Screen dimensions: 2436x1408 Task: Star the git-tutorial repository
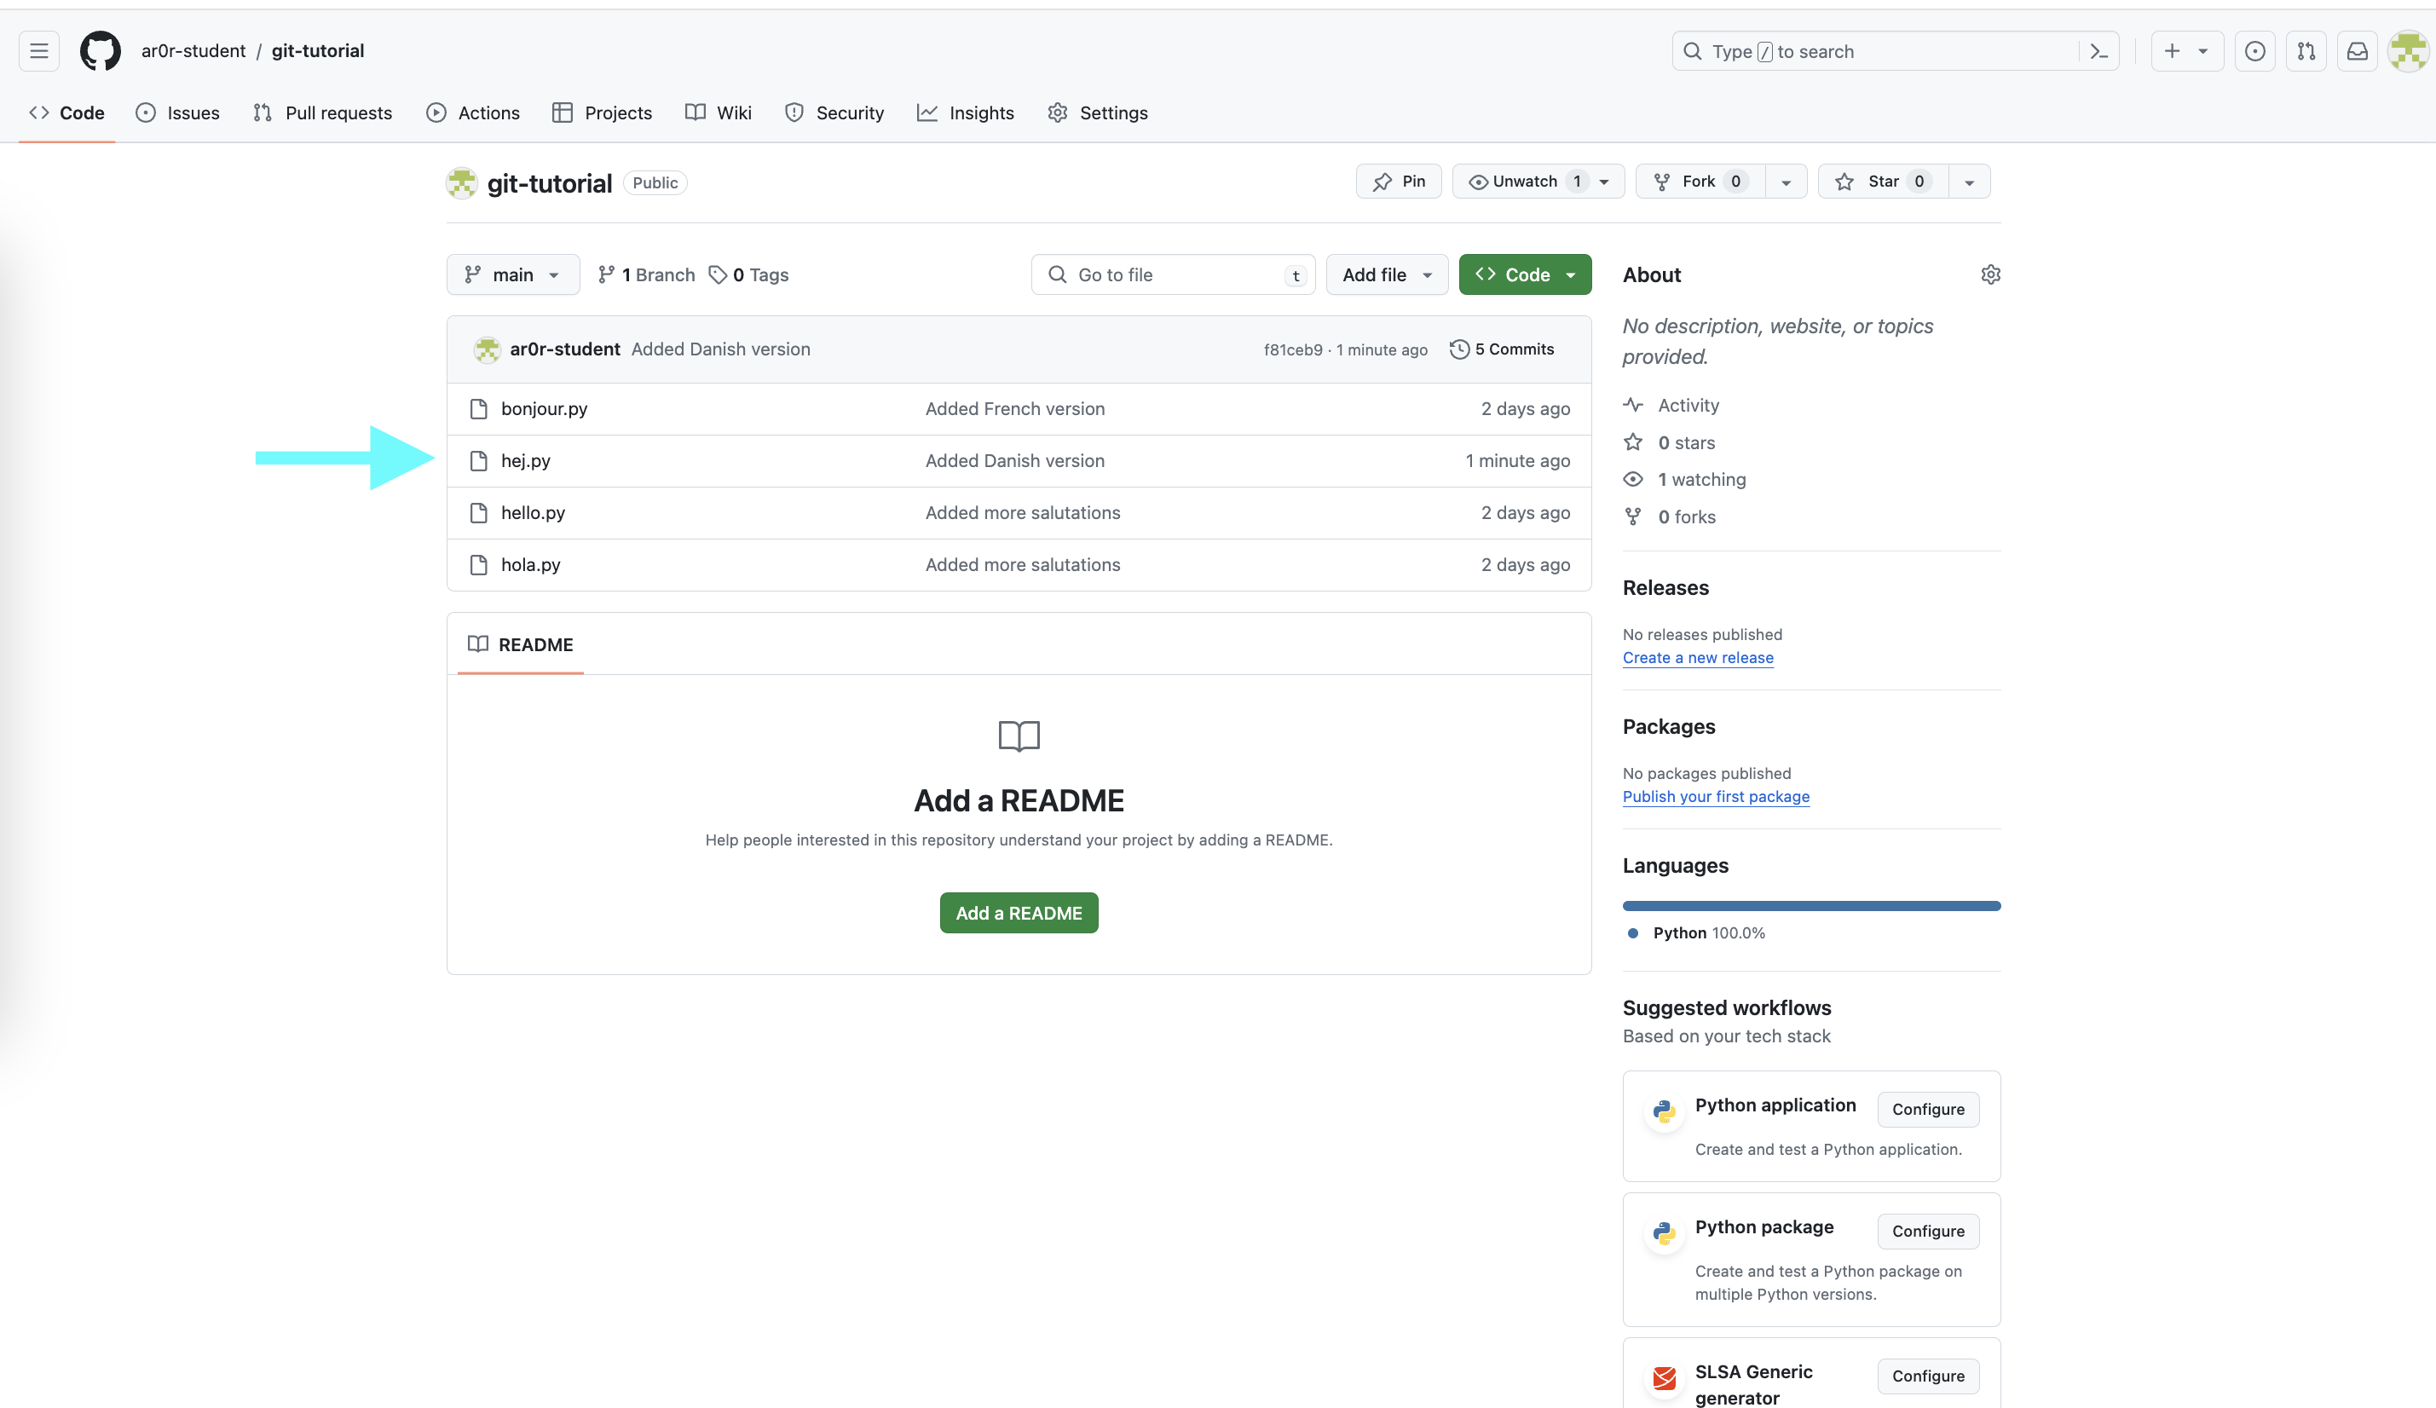[1883, 182]
